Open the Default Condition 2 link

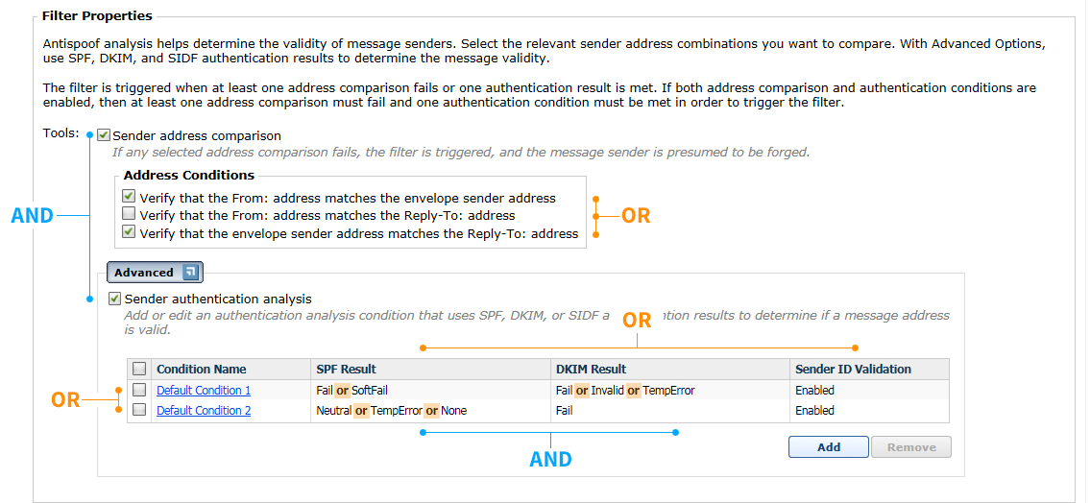pos(204,411)
